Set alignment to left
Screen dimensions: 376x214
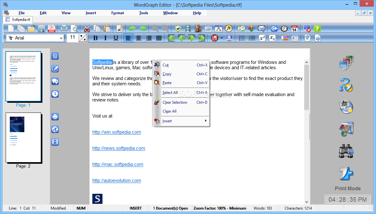128,38
